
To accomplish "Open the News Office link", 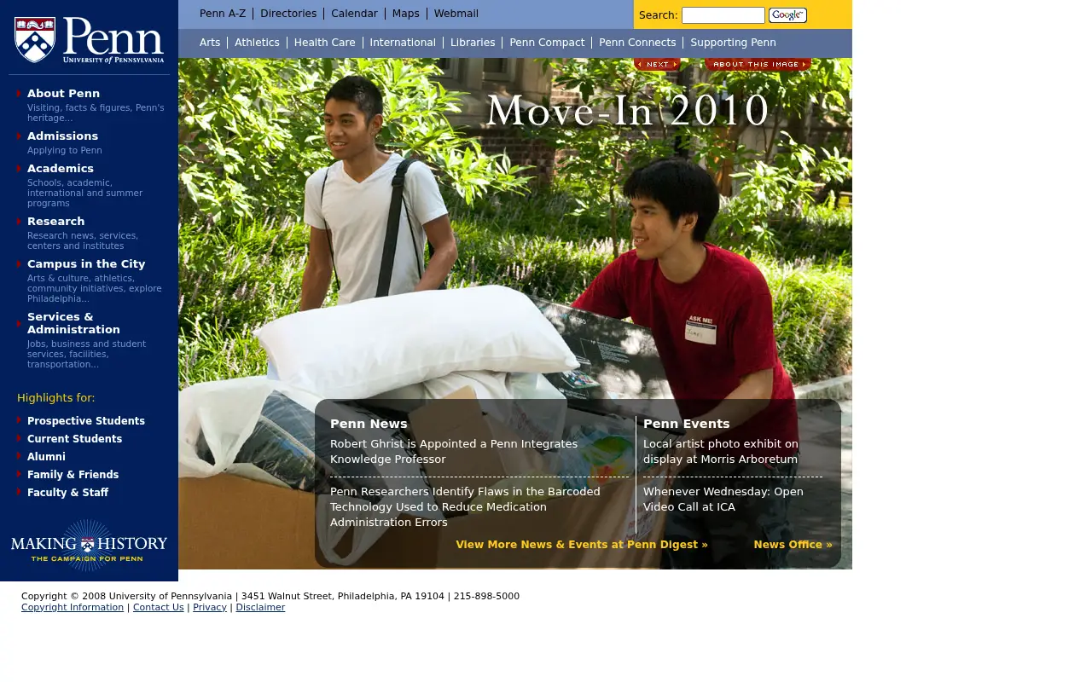I will pos(793,545).
